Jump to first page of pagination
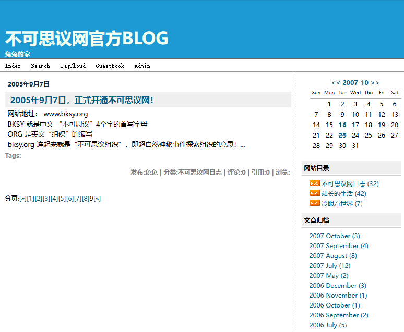The image size is (404, 332). tap(22, 199)
